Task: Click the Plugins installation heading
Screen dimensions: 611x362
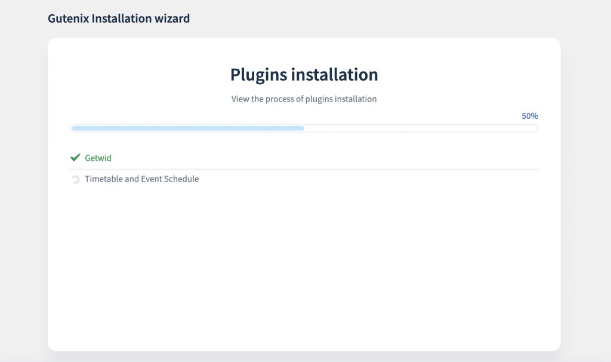Action: 304,75
